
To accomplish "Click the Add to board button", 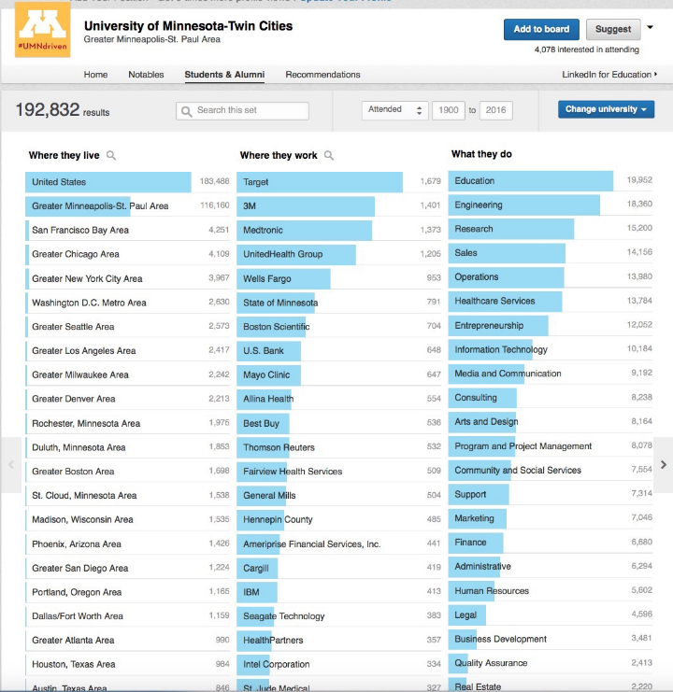I will coord(541,29).
